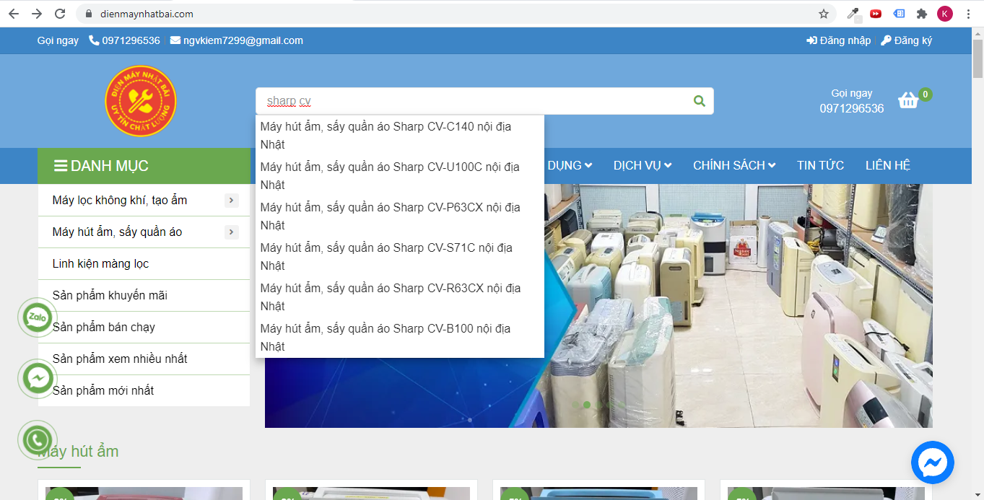
Task: Click the active green carousel slide dot
Action: [587, 405]
